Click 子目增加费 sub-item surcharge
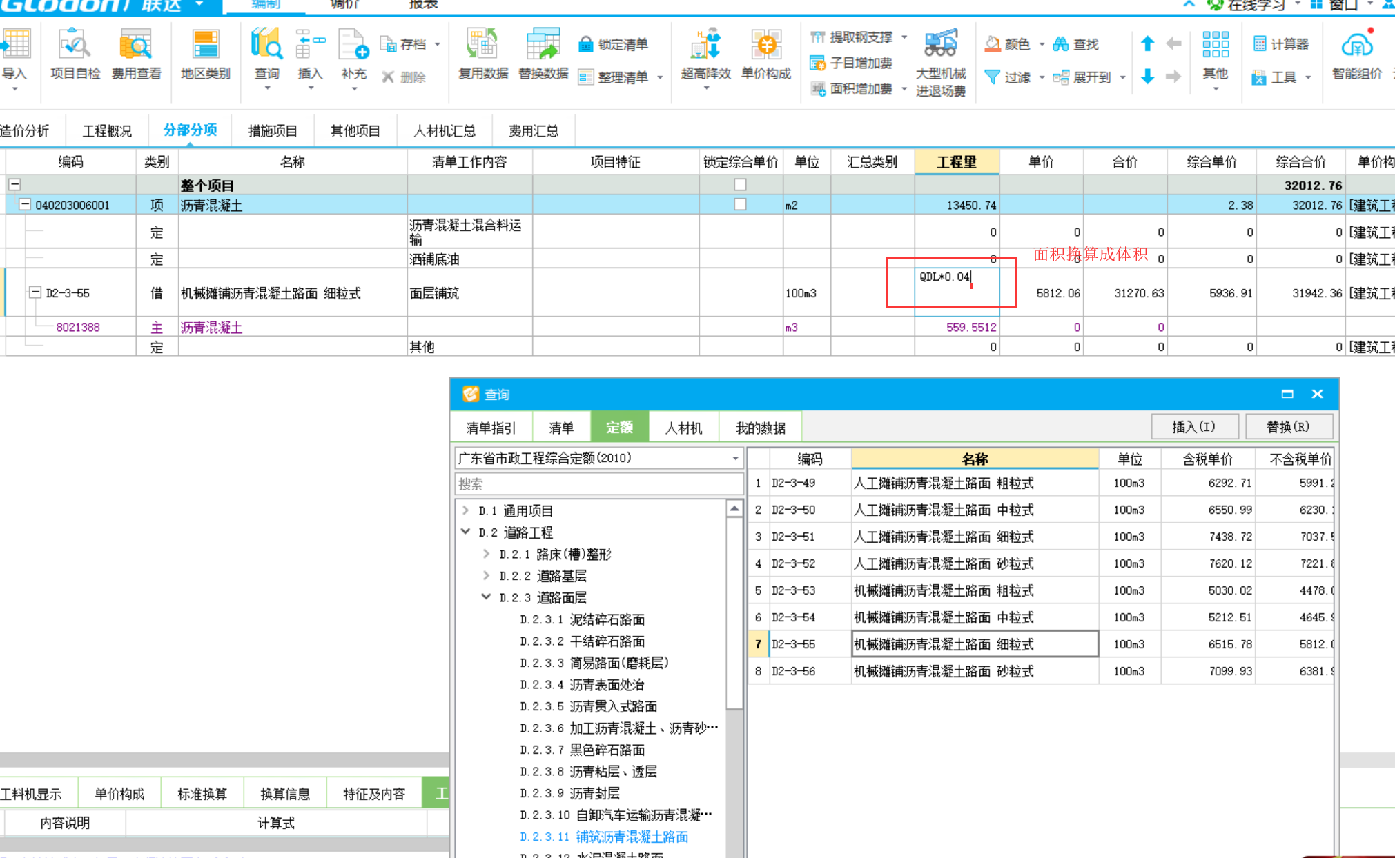Viewport: 1395px width, 858px height. tap(852, 63)
